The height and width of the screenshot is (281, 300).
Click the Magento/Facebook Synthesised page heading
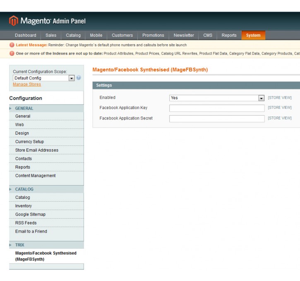coord(150,70)
